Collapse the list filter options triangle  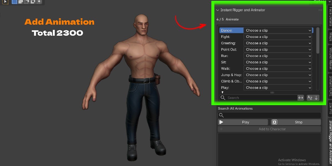coord(222,92)
